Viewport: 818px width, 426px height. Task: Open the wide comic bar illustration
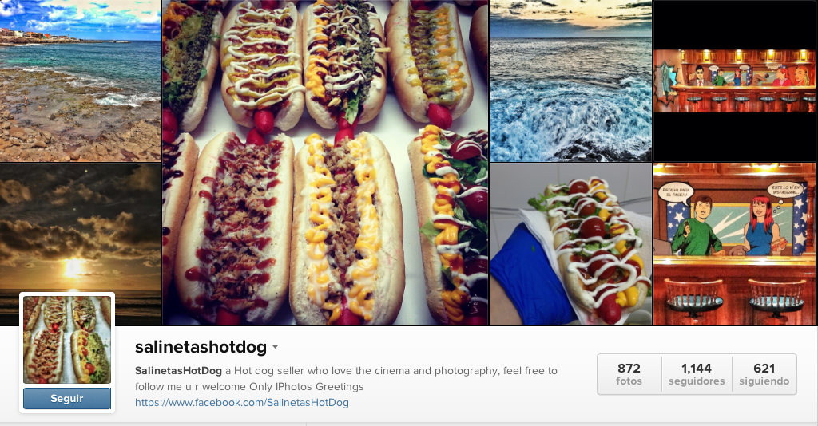click(x=735, y=81)
